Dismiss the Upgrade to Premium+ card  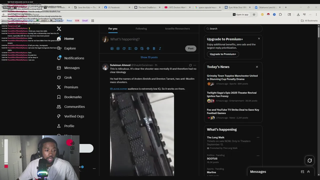coord(259,38)
